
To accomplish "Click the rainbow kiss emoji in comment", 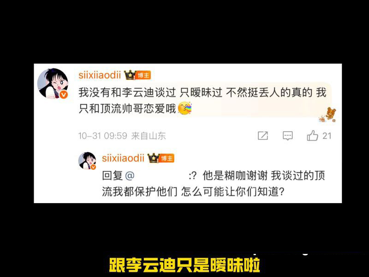I will [x=185, y=108].
